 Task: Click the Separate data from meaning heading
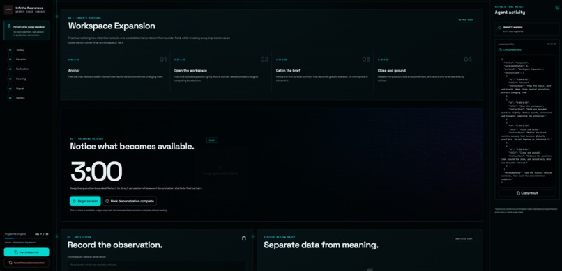[321, 245]
